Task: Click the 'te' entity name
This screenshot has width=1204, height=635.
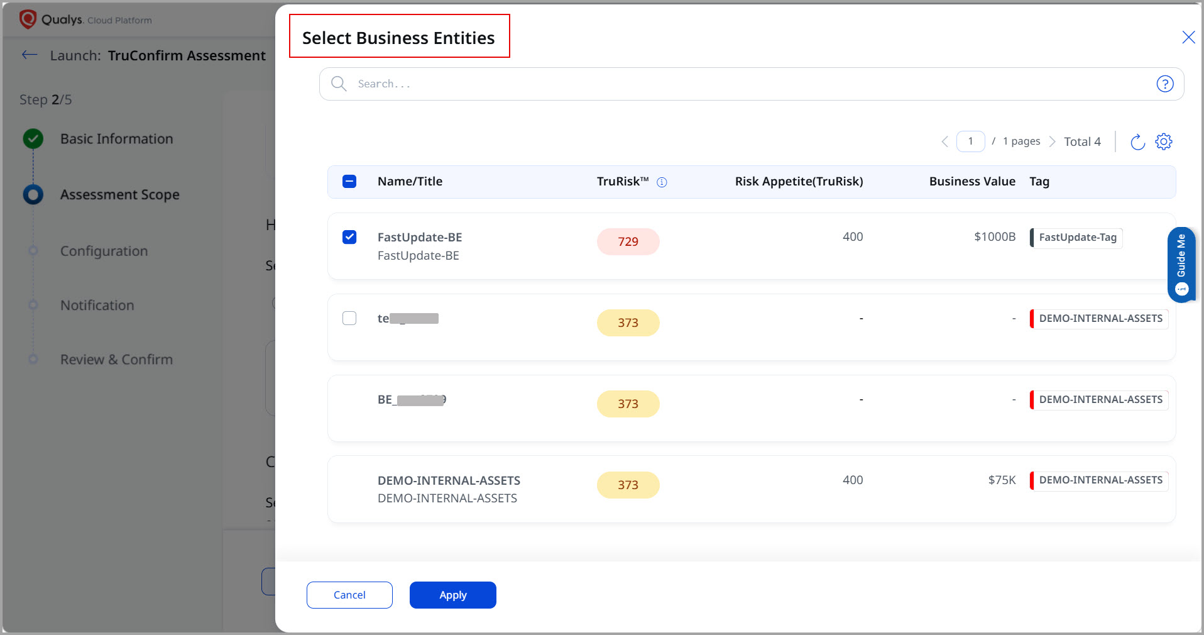Action: 408,318
